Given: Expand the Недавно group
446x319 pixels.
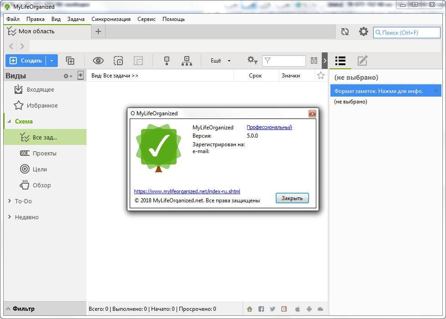Looking at the screenshot, I should pos(10,217).
